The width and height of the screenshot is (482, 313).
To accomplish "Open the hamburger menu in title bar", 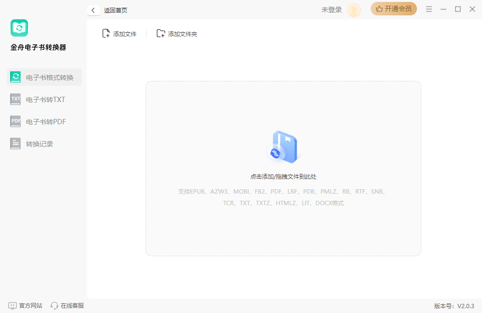I will (x=428, y=9).
